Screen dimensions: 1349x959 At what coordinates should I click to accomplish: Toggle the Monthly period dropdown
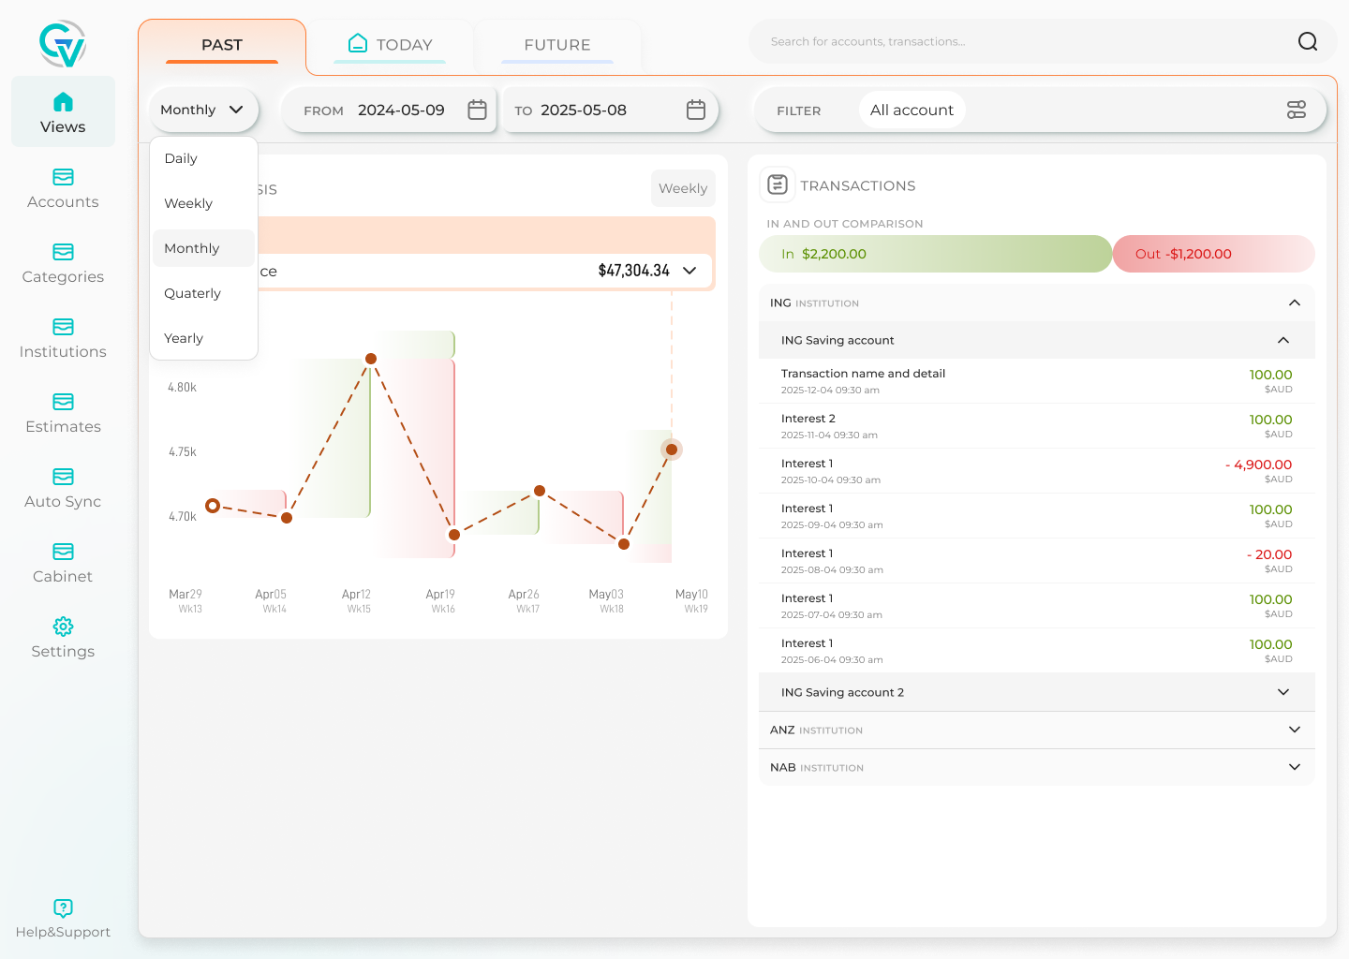pyautogui.click(x=203, y=110)
